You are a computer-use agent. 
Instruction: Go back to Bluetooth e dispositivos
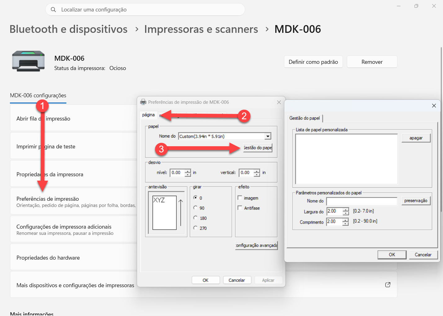[69, 29]
